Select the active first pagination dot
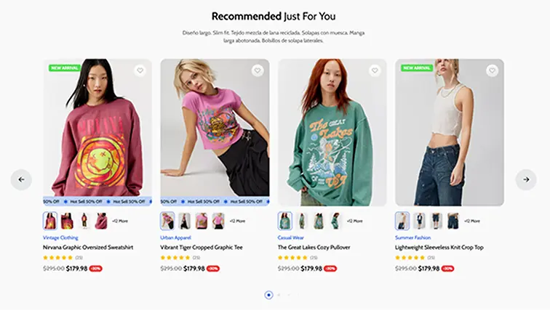The width and height of the screenshot is (550, 310). pyautogui.click(x=268, y=295)
